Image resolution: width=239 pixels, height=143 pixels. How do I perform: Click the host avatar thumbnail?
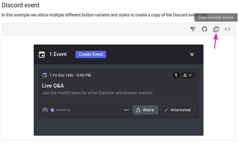[176, 75]
